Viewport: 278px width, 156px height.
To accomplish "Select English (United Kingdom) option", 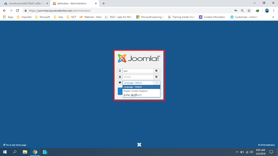I will point(141,91).
